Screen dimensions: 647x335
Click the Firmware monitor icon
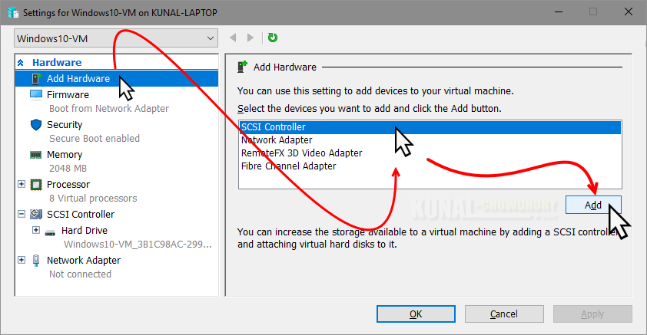pyautogui.click(x=36, y=94)
